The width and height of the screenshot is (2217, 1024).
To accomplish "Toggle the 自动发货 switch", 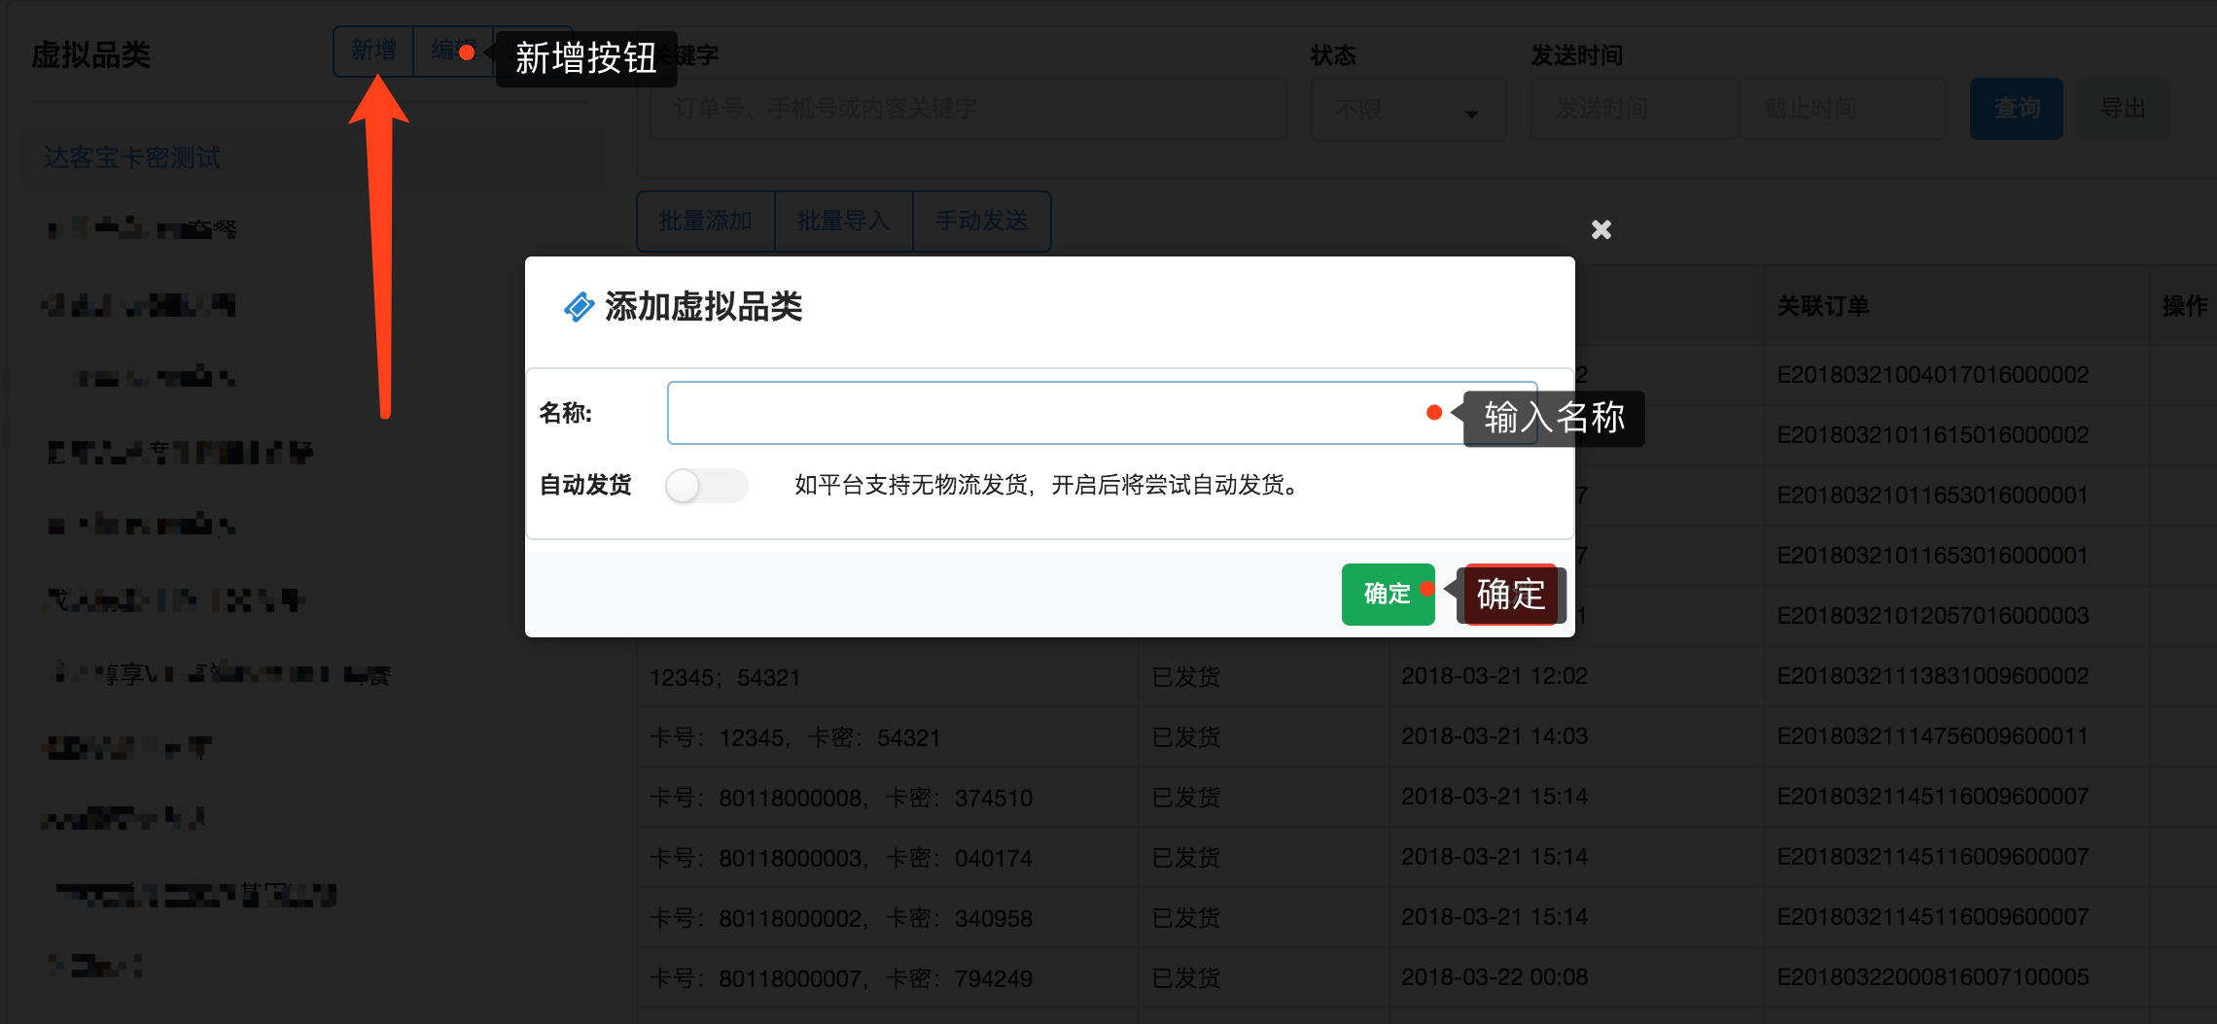I will tap(707, 485).
